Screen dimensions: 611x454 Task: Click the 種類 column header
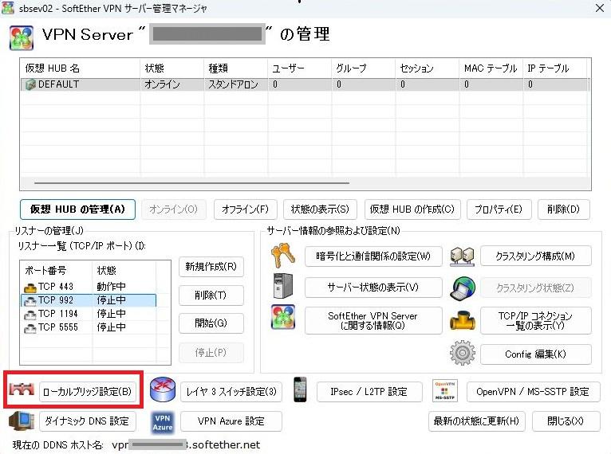(236, 68)
